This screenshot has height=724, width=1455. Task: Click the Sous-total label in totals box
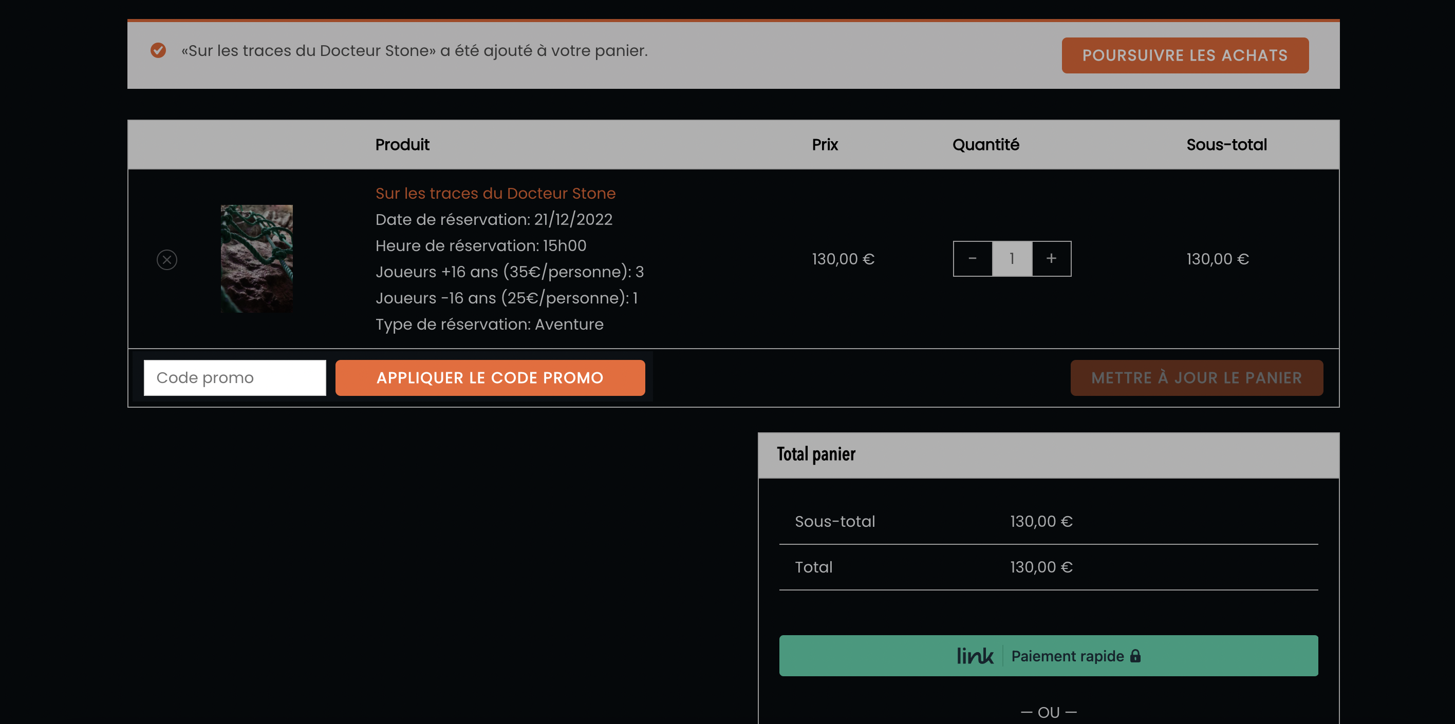point(835,521)
